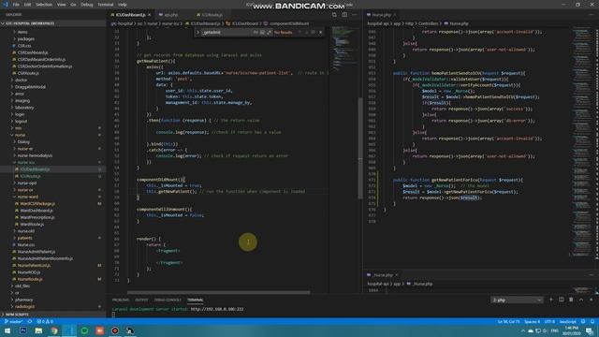Create a new terminal with plus icon
The width and height of the screenshot is (599, 337).
551,300
